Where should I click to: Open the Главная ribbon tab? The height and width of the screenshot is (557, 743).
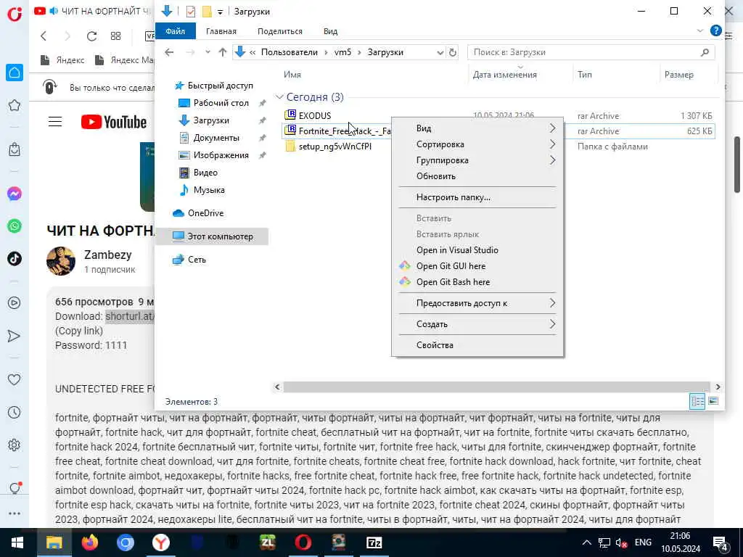click(221, 31)
